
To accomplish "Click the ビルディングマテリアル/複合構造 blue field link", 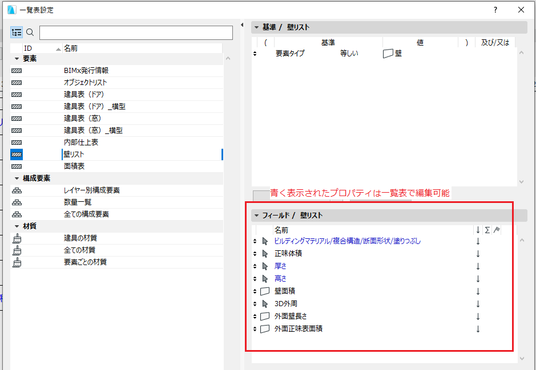I will pos(320,241).
